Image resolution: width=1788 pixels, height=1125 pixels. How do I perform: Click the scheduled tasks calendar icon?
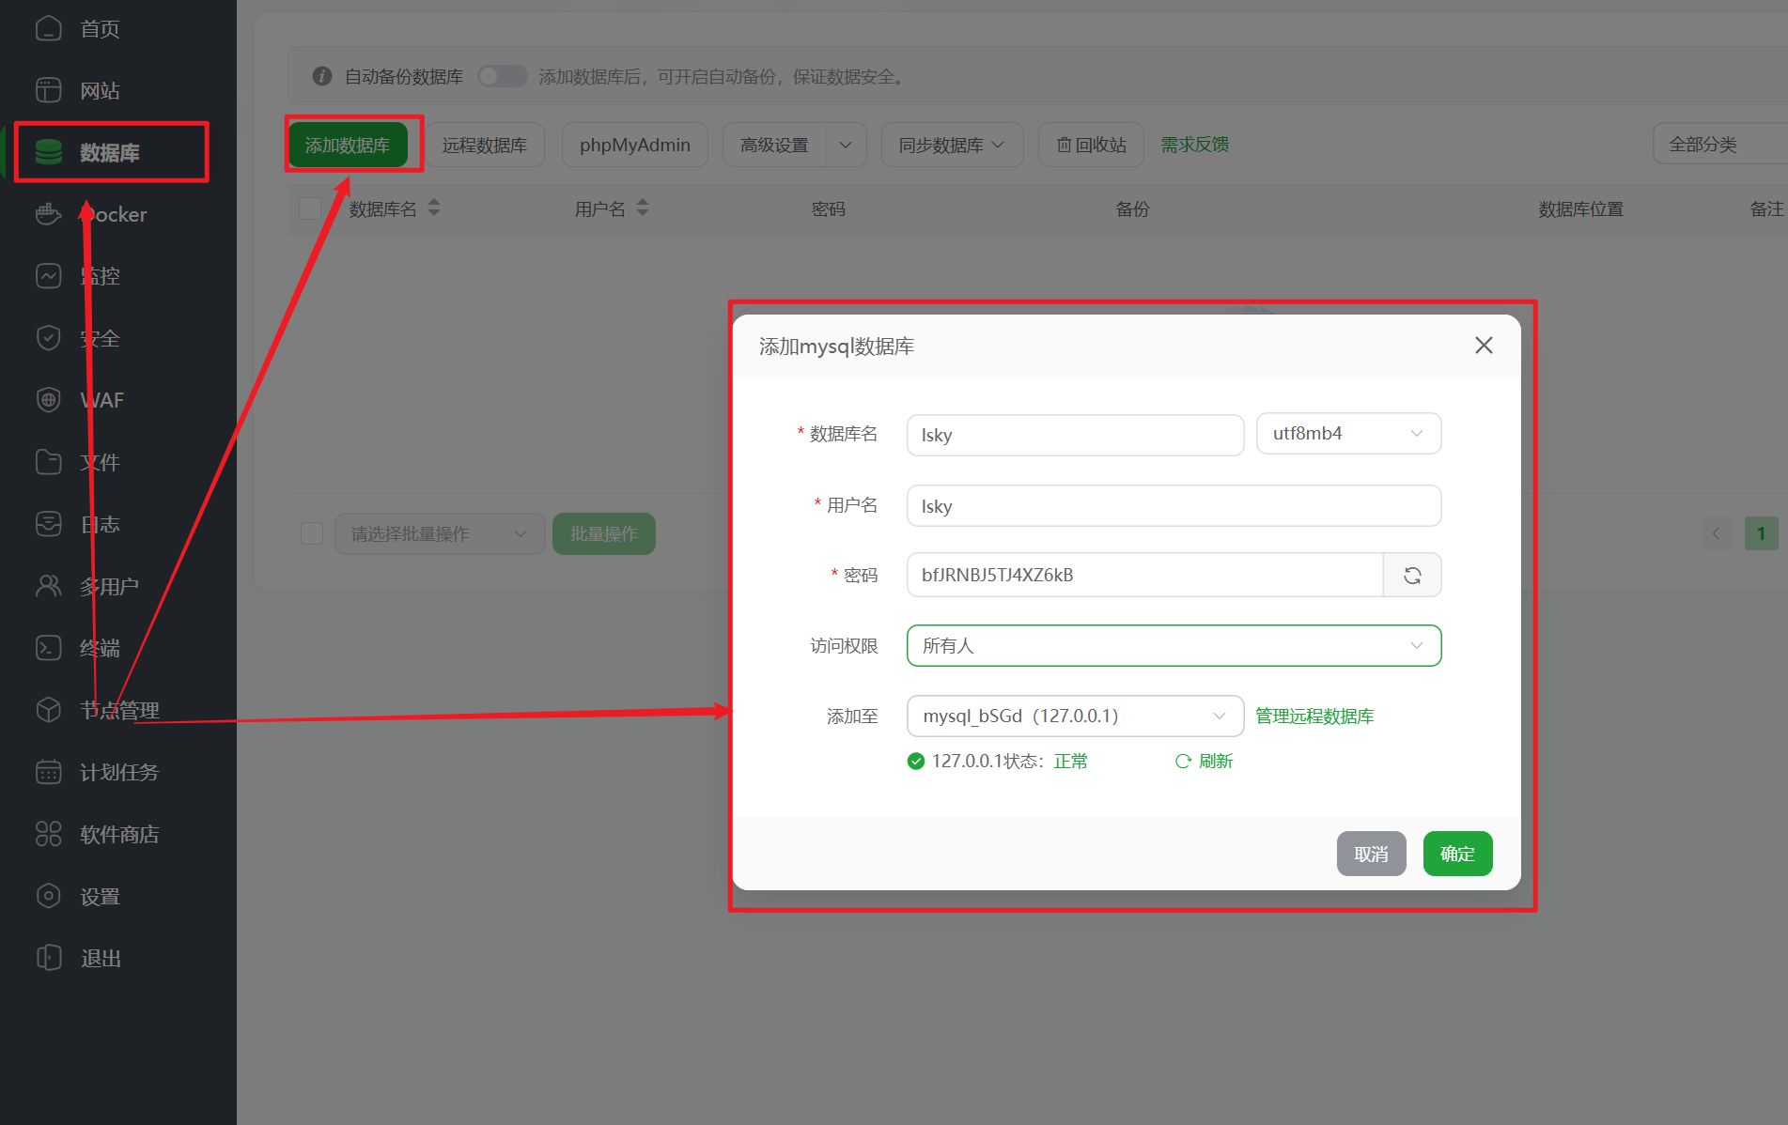click(x=48, y=772)
